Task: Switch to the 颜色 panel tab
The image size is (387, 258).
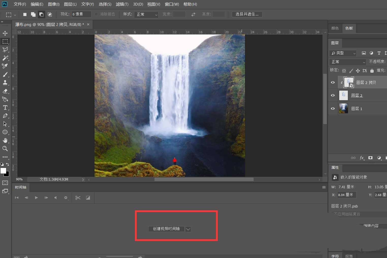Action: 335,28
